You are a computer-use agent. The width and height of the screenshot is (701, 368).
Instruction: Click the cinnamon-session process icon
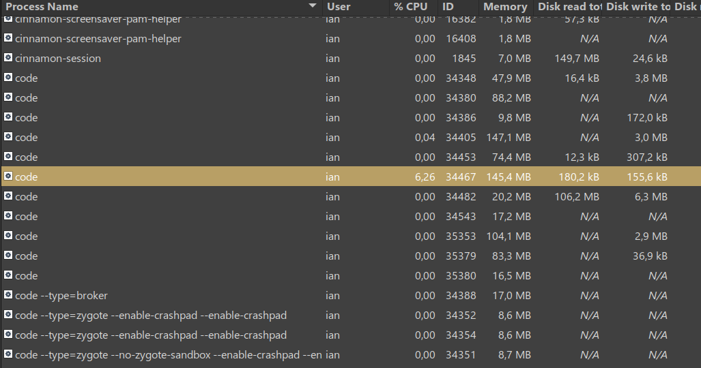pyautogui.click(x=8, y=58)
